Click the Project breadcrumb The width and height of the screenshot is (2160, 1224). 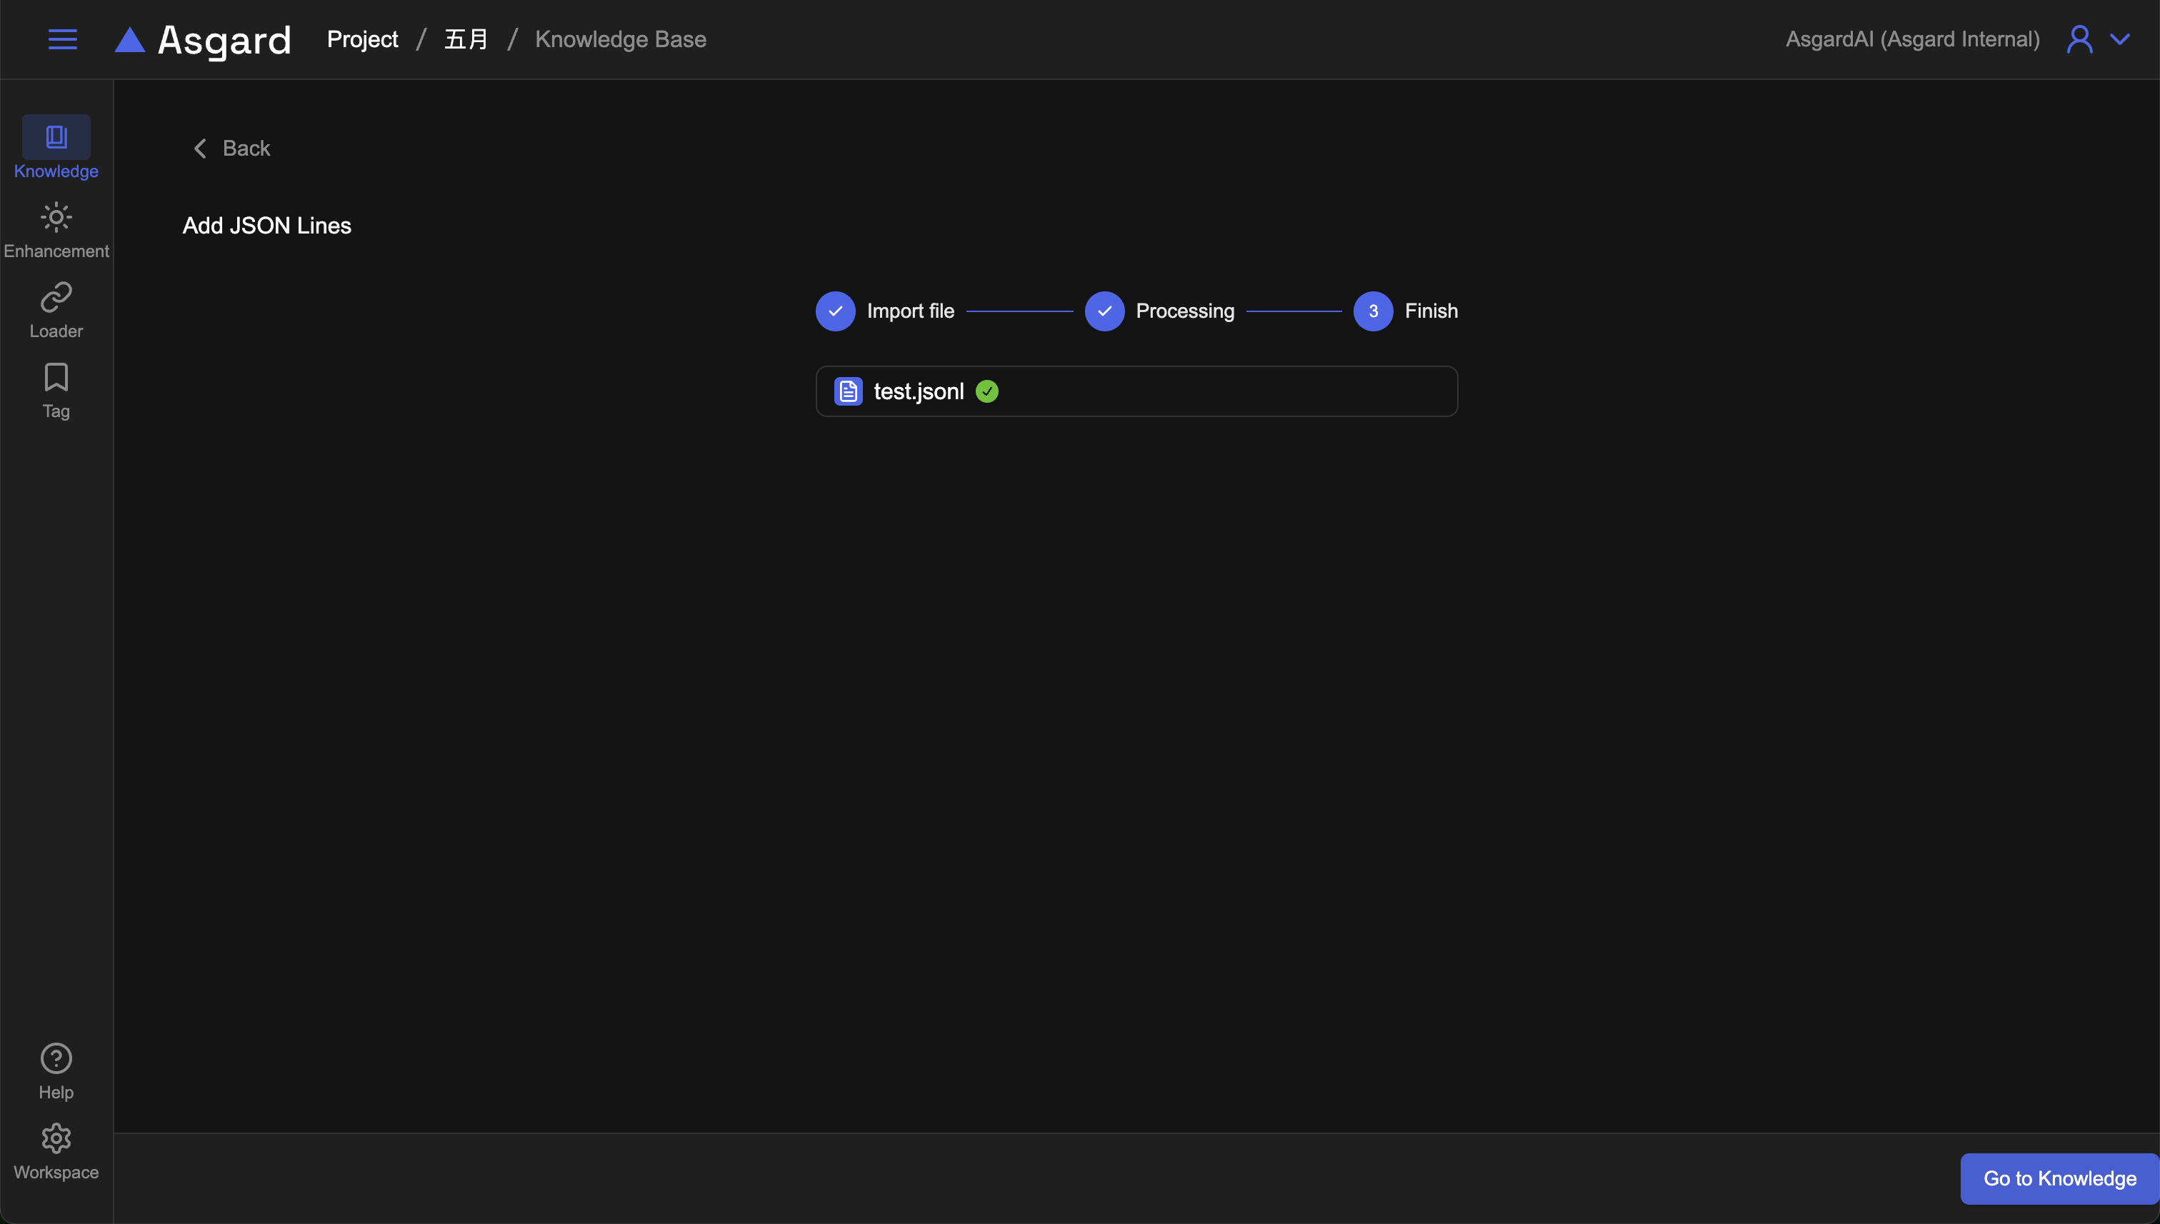[x=362, y=39]
